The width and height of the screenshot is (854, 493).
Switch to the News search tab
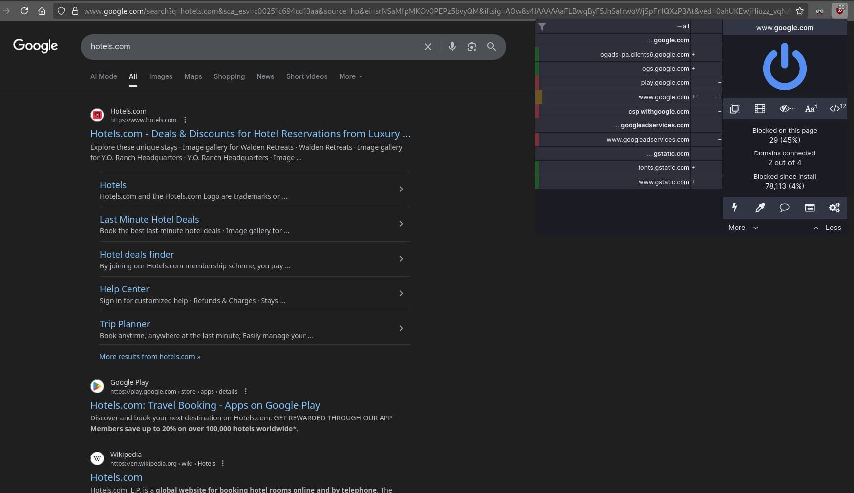265,76
